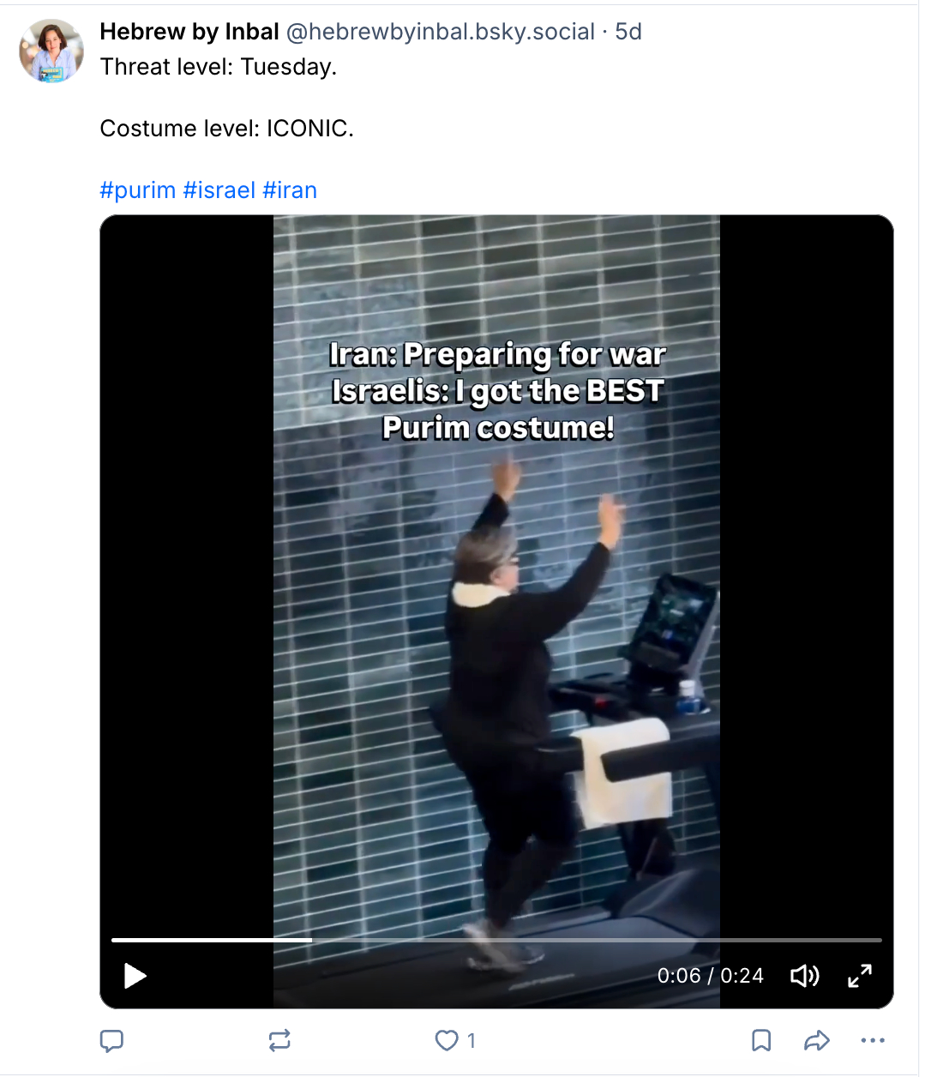Viewport: 931px width, 1077px height.
Task: Click the Hebrew by Inbal display name
Action: 189,32
